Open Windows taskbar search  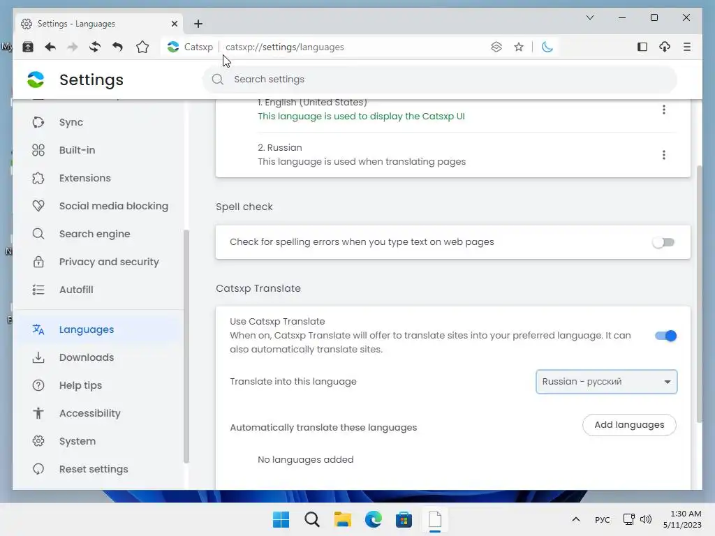pyautogui.click(x=312, y=519)
